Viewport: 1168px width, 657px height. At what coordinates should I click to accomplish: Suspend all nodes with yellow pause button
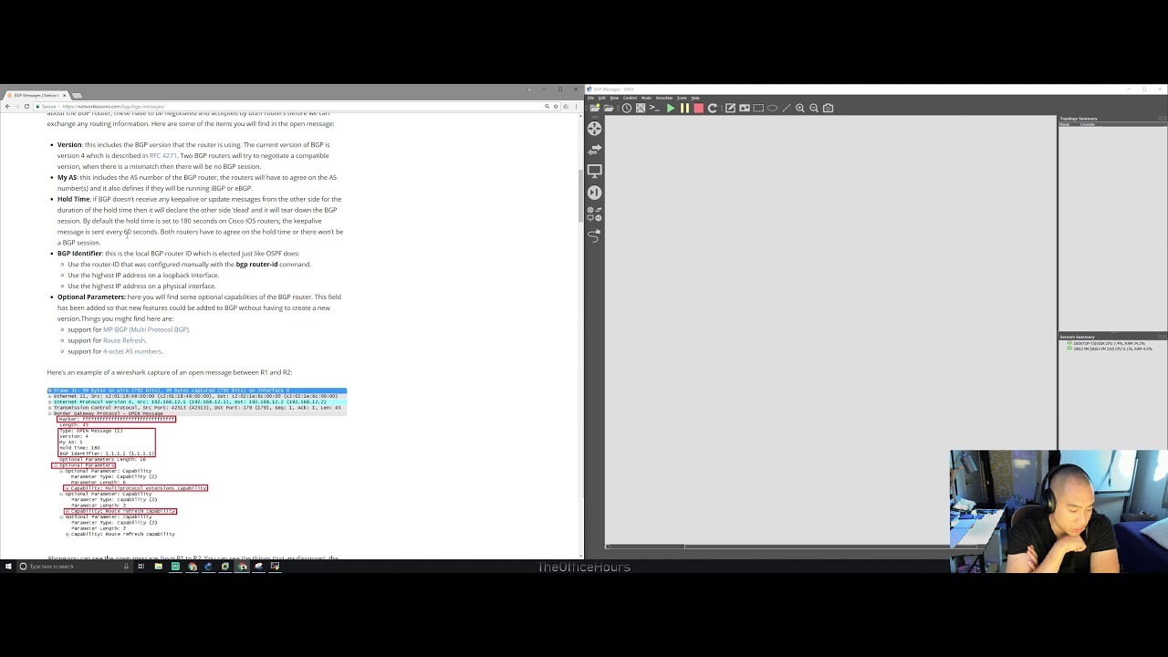pyautogui.click(x=684, y=108)
